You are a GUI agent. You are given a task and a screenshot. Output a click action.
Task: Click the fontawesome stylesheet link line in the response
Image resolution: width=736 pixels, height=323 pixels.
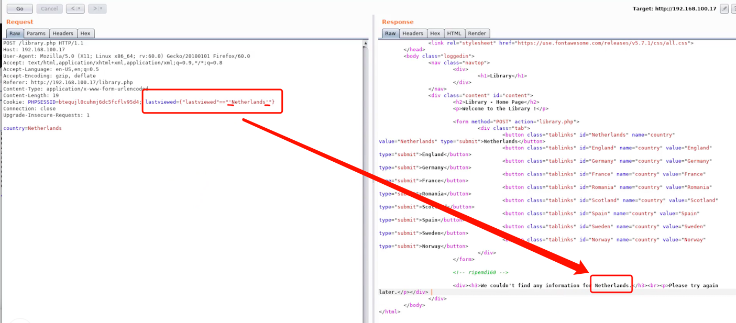pyautogui.click(x=561, y=43)
